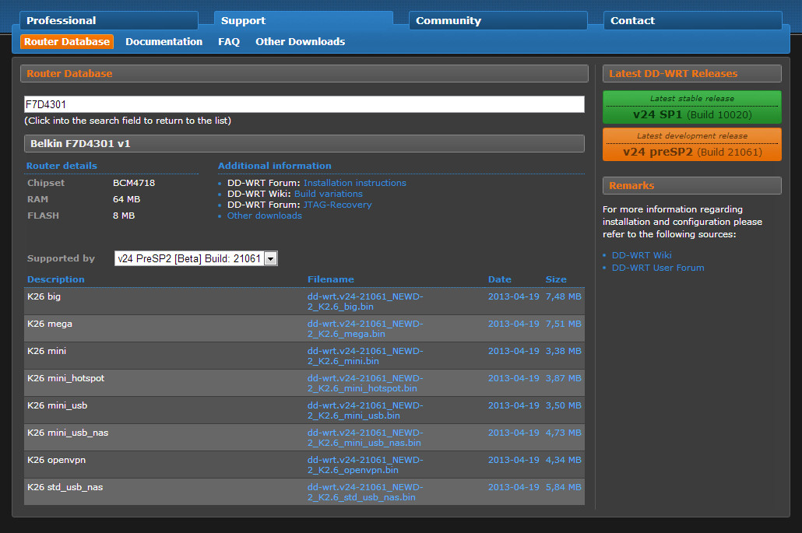The height and width of the screenshot is (533, 802).
Task: Click the 7,48 MB size value
Action: coord(563,296)
